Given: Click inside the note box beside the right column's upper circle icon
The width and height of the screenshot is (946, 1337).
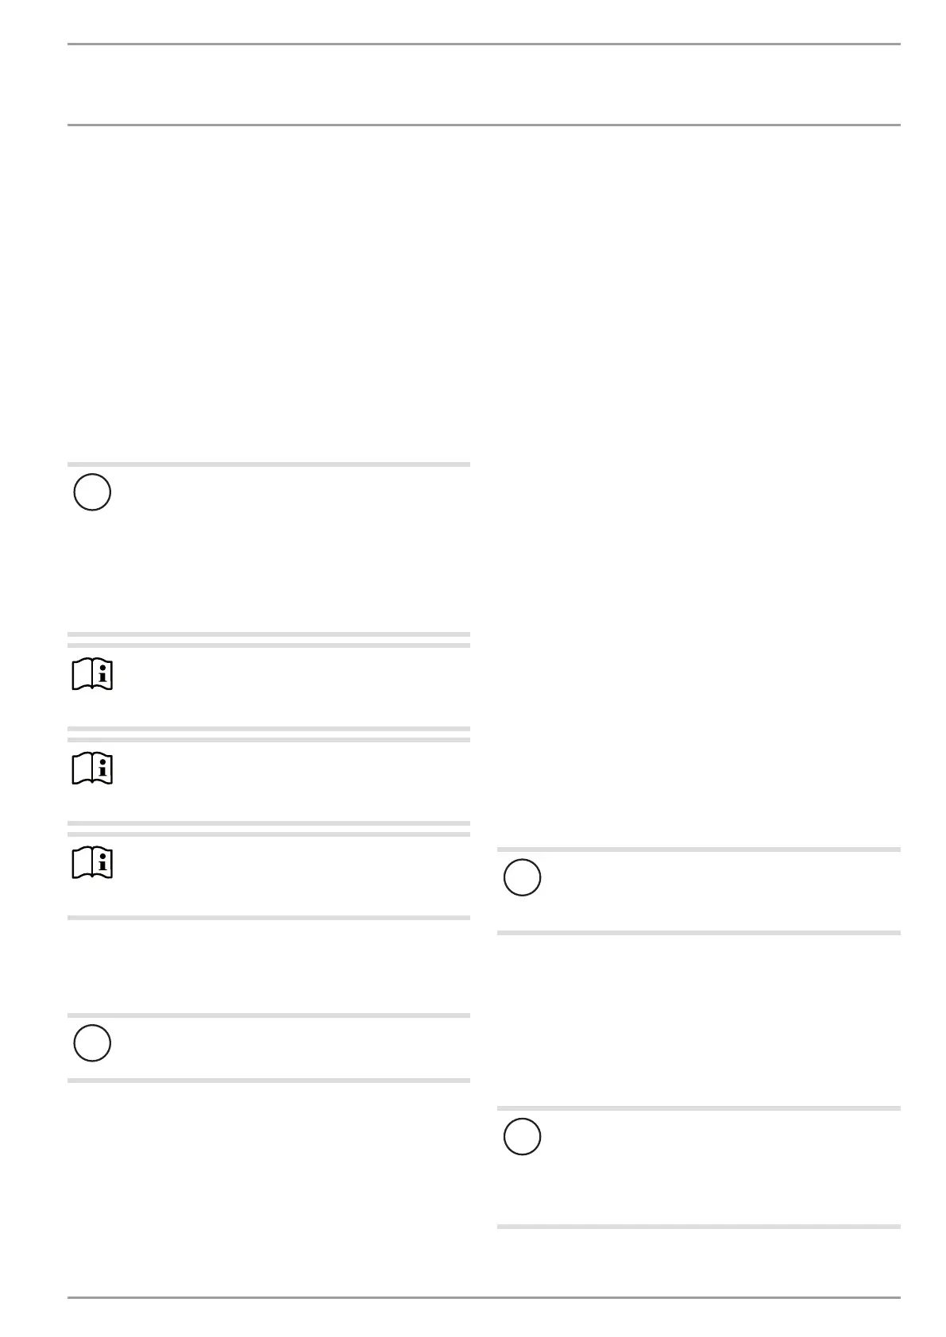Looking at the screenshot, I should point(715,891).
